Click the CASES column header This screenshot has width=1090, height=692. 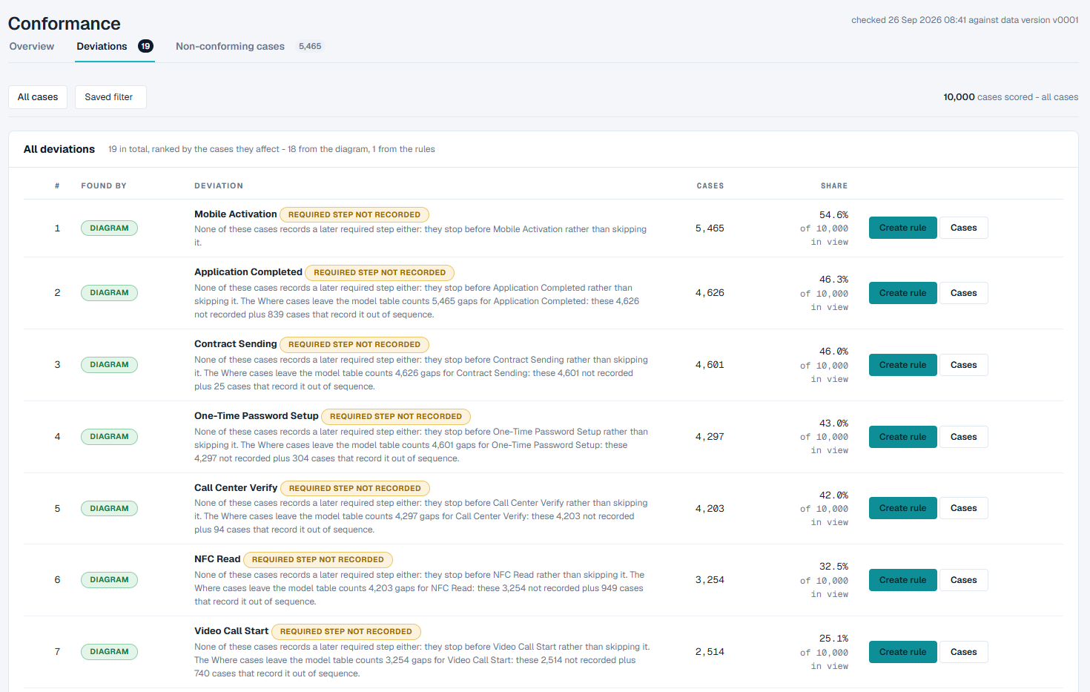tap(710, 186)
